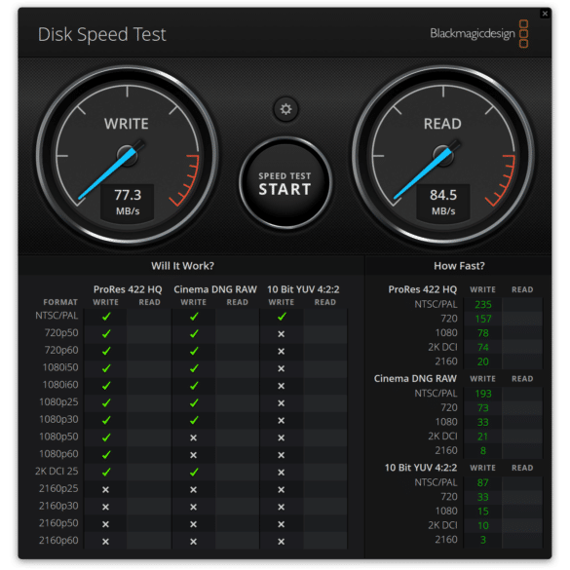The image size is (570, 570).
Task: Click the 1080p50 format row label
Action: pyautogui.click(x=58, y=437)
